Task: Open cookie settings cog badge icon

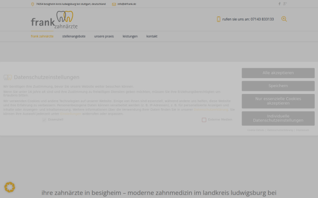Action: click(10, 187)
